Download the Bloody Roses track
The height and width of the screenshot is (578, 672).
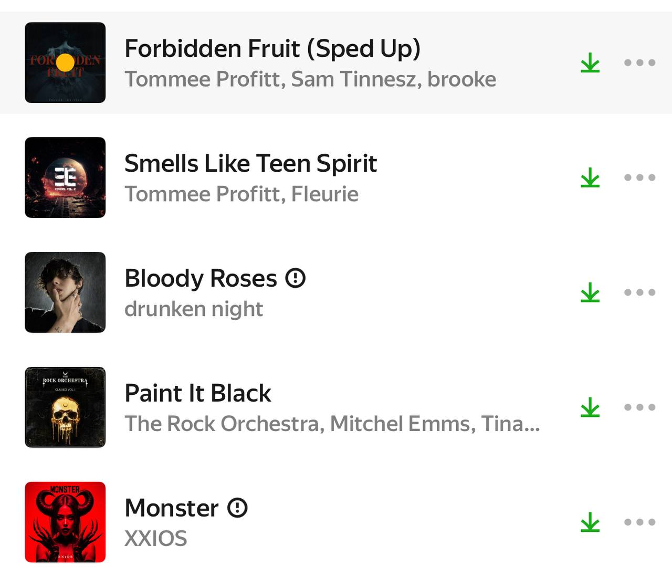[x=590, y=292]
